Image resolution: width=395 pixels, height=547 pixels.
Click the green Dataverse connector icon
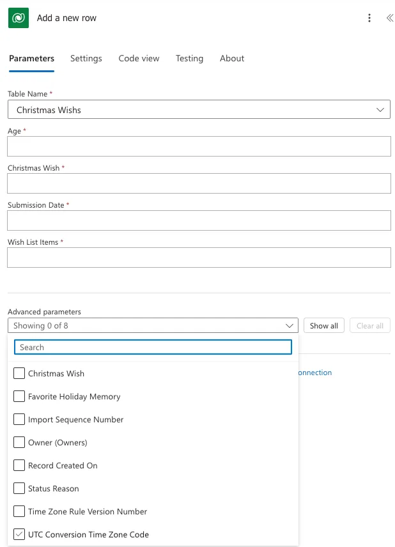[19, 18]
